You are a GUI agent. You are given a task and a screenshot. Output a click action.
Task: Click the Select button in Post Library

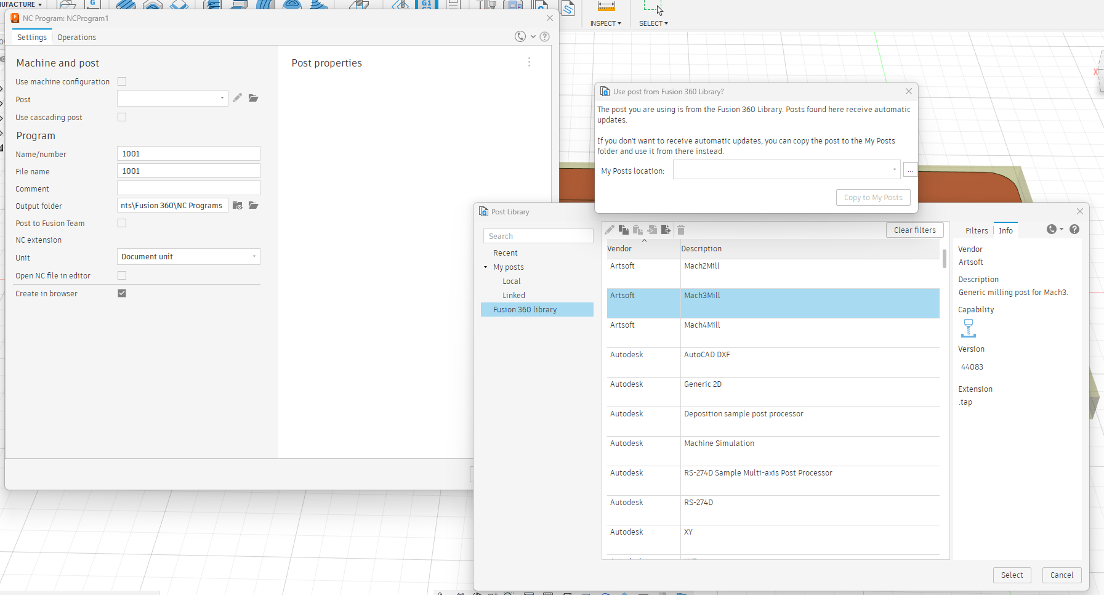point(1012,575)
